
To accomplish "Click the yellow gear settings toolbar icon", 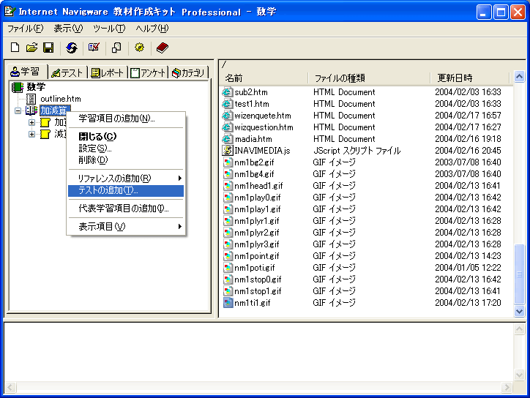I will click(139, 48).
